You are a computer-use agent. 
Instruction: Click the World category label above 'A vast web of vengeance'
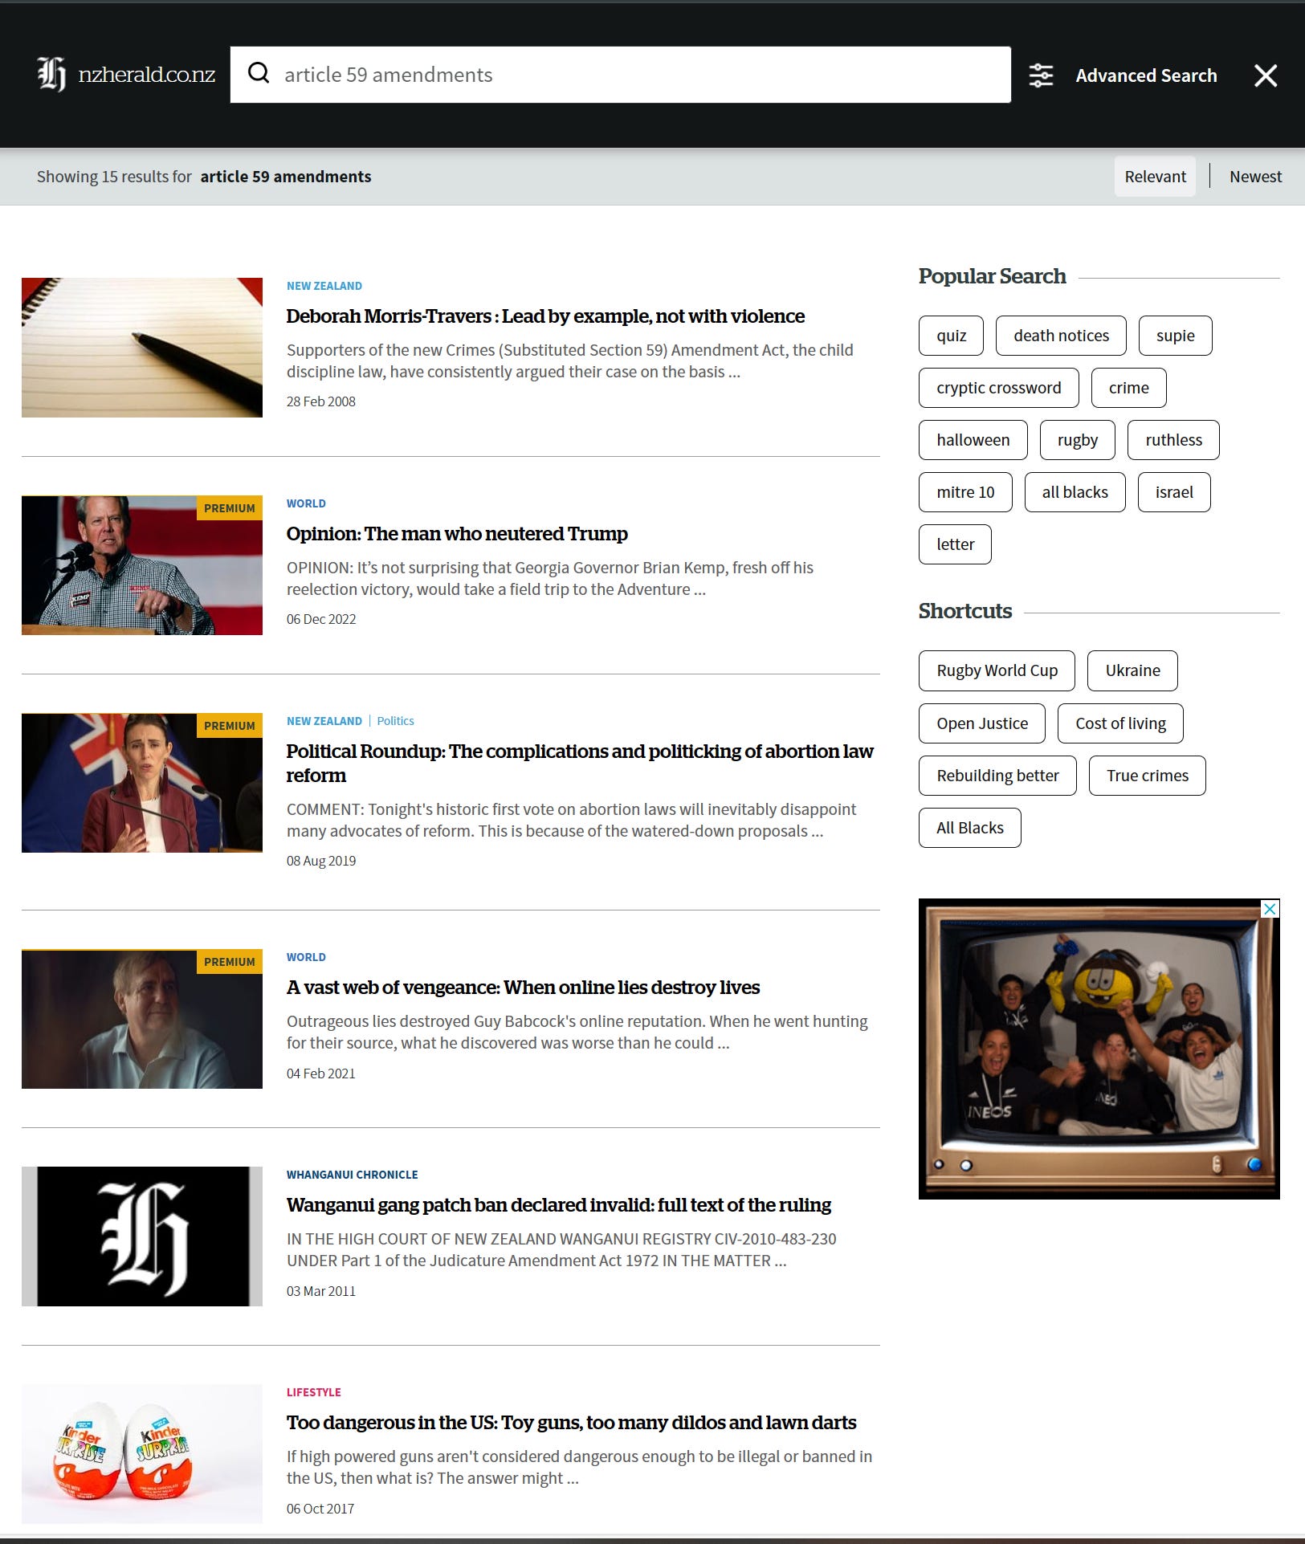pos(306,957)
